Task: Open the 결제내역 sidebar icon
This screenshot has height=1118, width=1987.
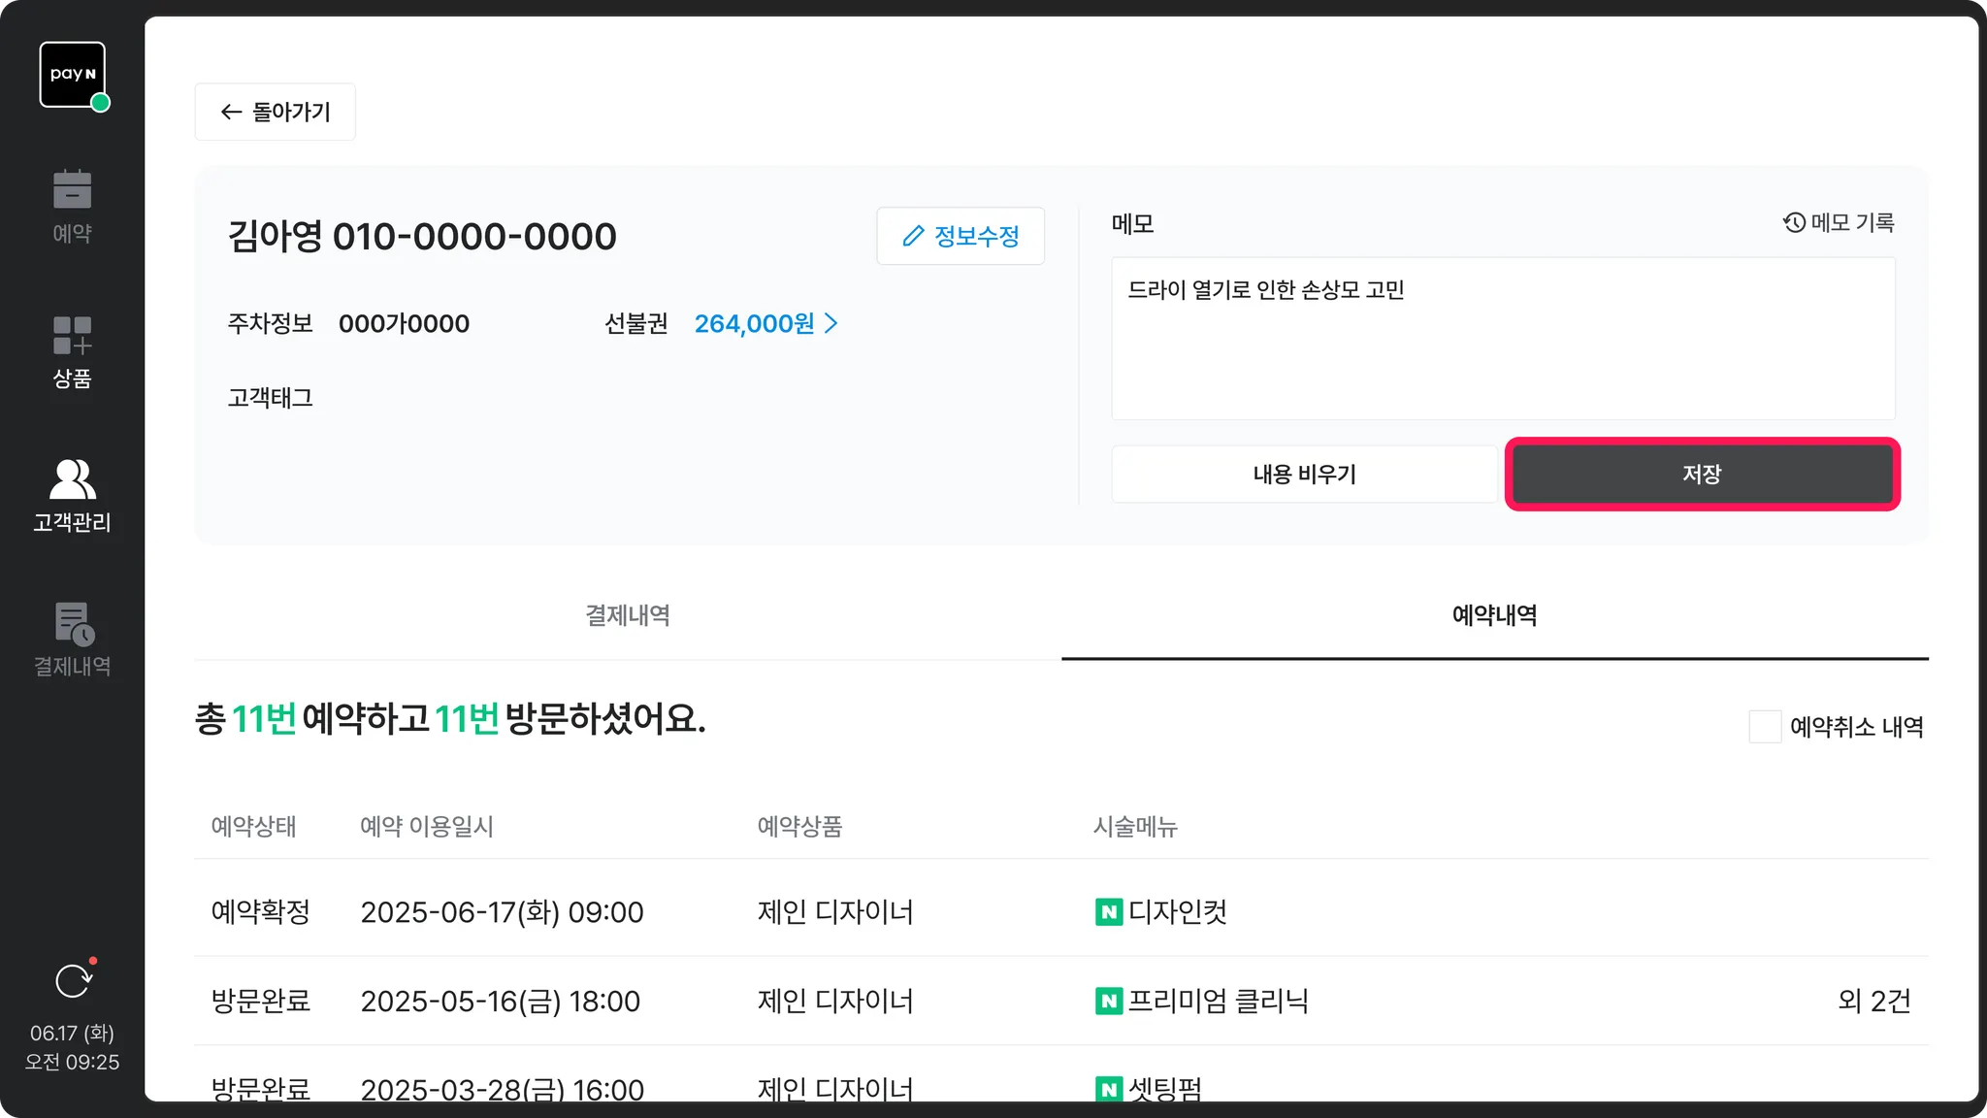Action: [x=74, y=624]
